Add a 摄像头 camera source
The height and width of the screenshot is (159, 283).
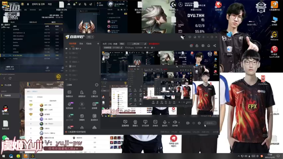point(135,123)
